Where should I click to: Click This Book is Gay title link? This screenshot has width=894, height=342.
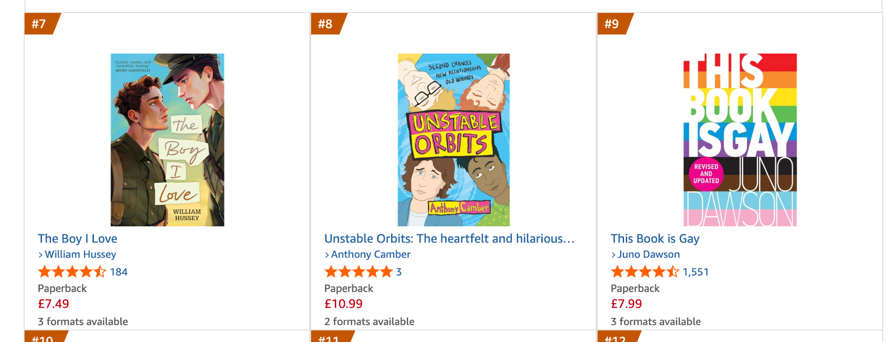655,239
